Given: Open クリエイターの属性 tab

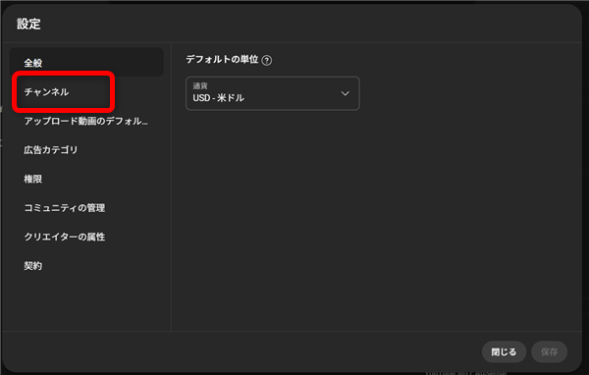Looking at the screenshot, I should [x=86, y=237].
